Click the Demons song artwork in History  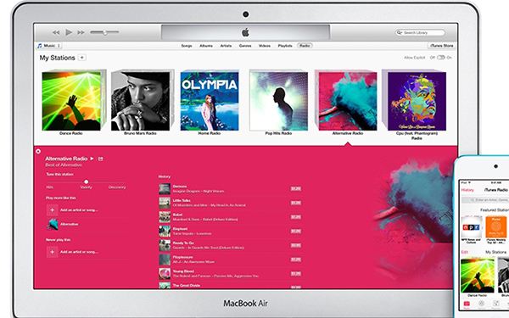165,189
